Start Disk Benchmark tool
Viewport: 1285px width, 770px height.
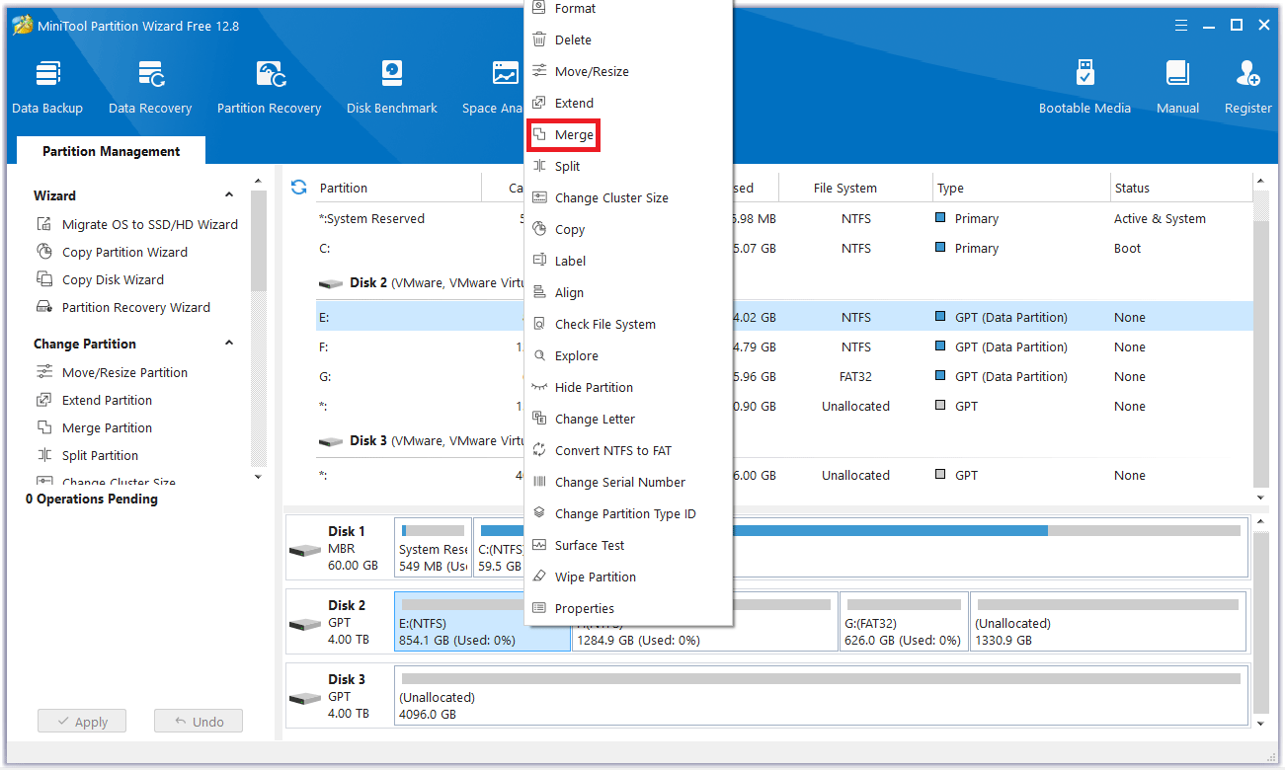tap(392, 87)
